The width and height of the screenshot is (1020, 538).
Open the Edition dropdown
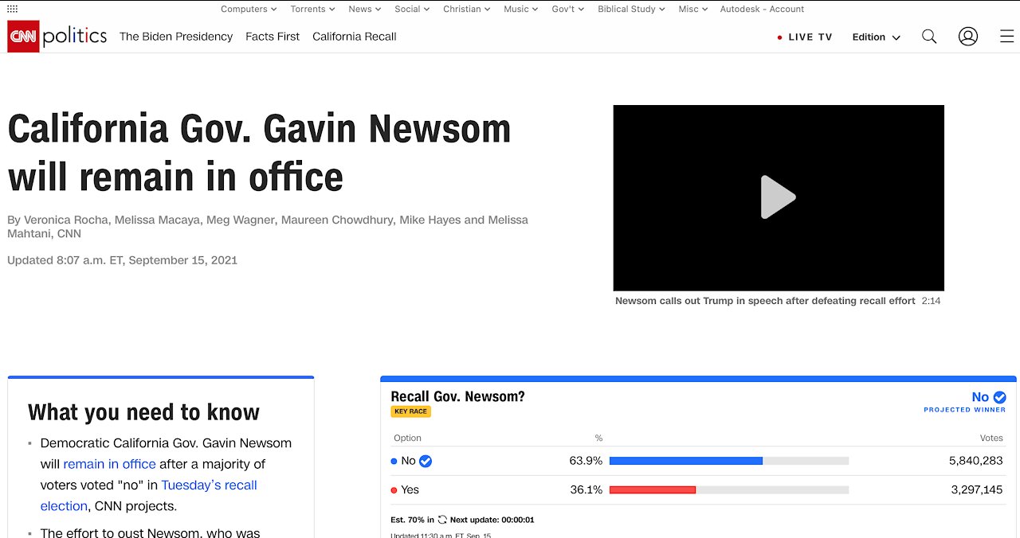click(876, 37)
